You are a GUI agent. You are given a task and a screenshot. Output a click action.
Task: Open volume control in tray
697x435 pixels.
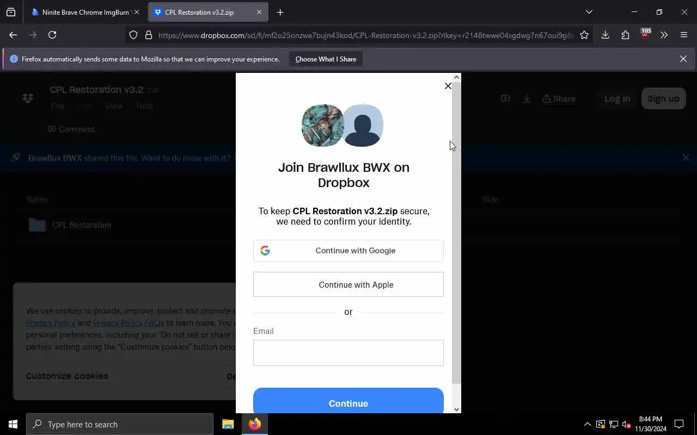pyautogui.click(x=626, y=424)
